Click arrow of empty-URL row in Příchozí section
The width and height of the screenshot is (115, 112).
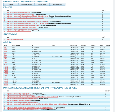tap(4, 20)
